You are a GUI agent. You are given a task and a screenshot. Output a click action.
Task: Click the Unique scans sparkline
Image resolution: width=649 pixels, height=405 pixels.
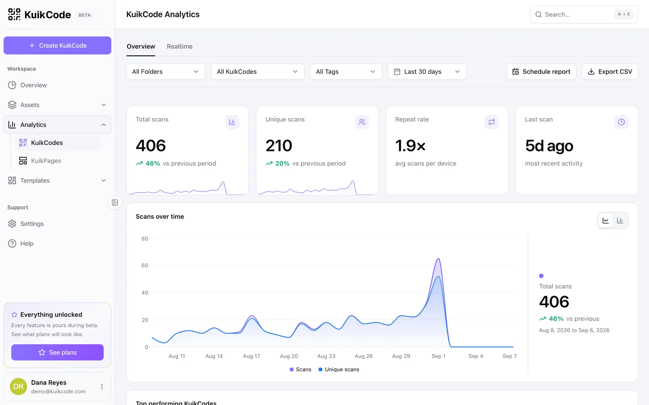click(317, 188)
